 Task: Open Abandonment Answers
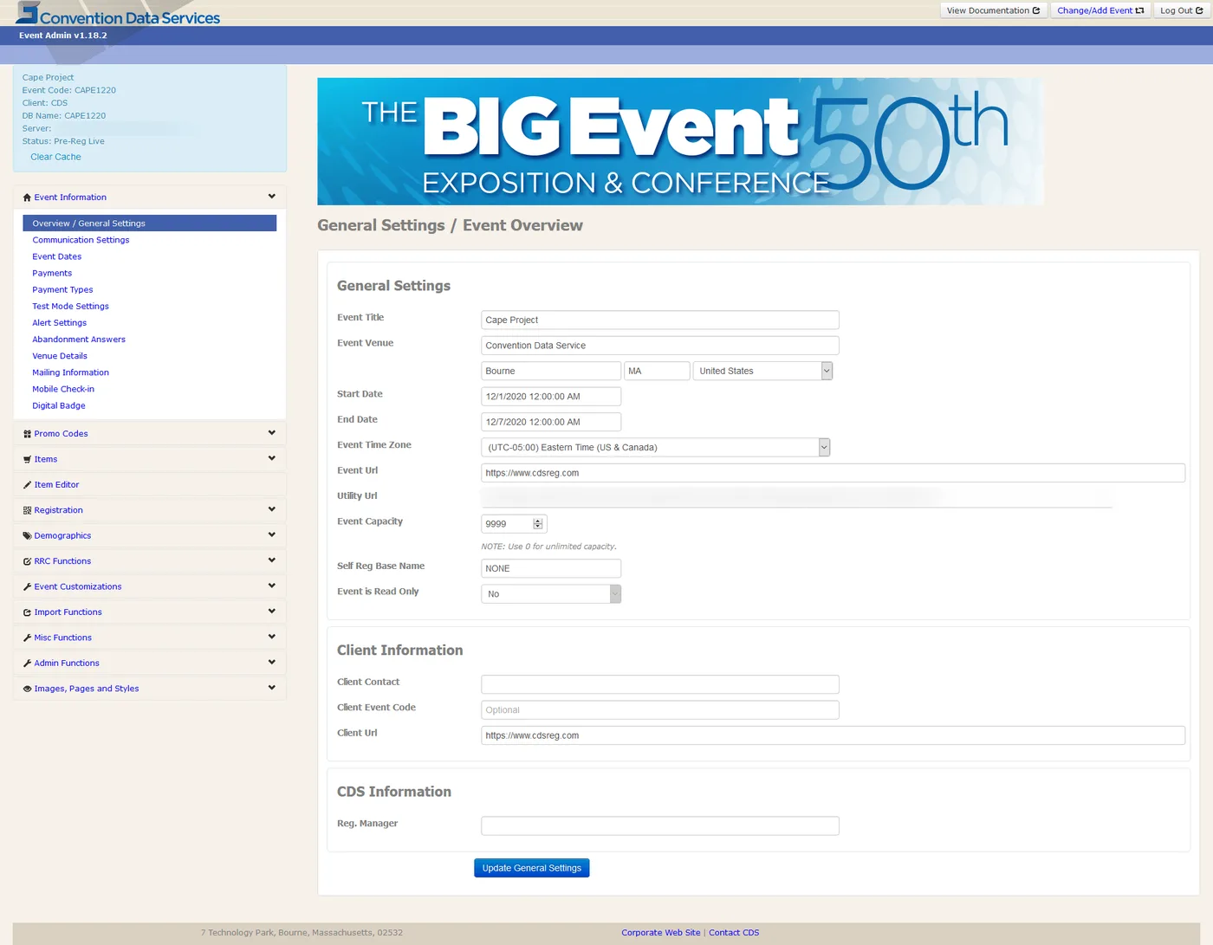(x=79, y=340)
